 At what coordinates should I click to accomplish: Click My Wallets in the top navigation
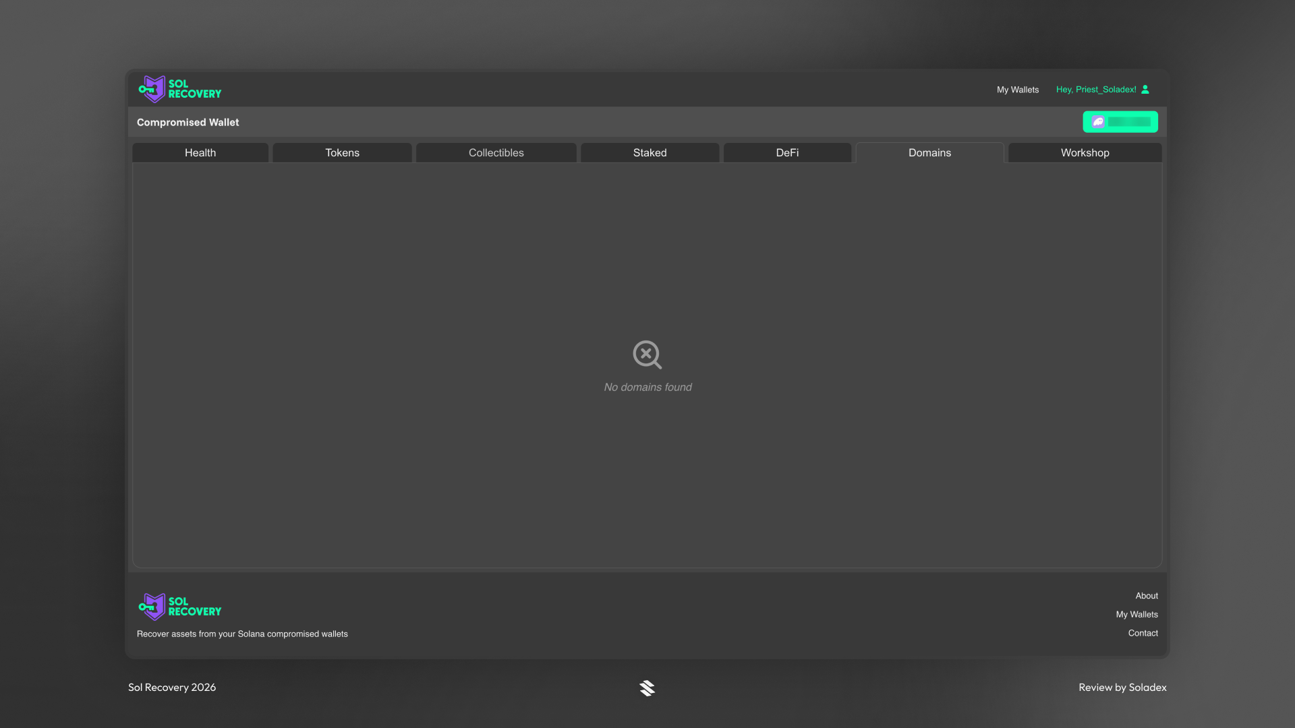[x=1018, y=89]
